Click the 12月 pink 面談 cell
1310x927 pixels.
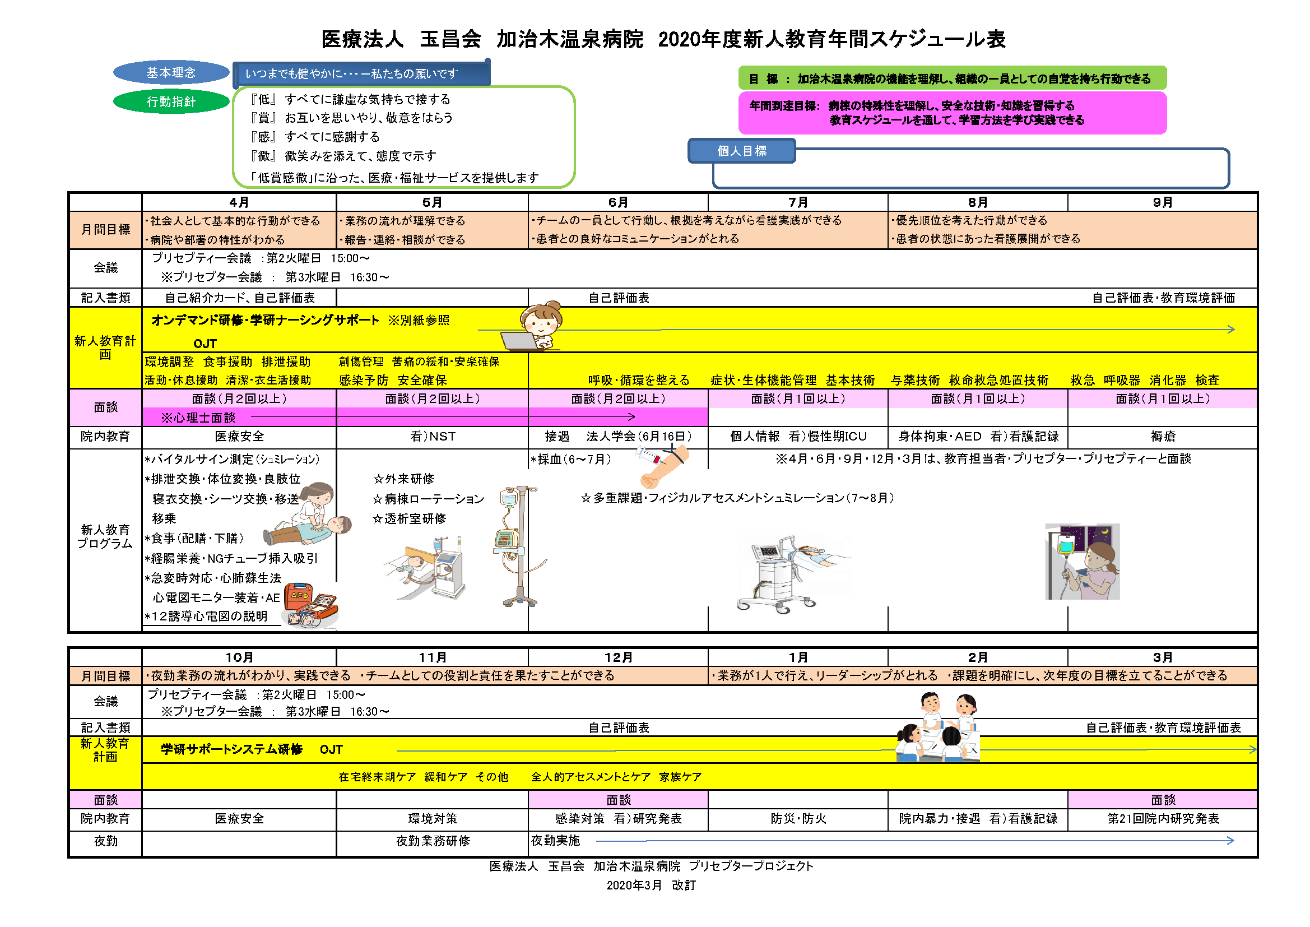[618, 799]
